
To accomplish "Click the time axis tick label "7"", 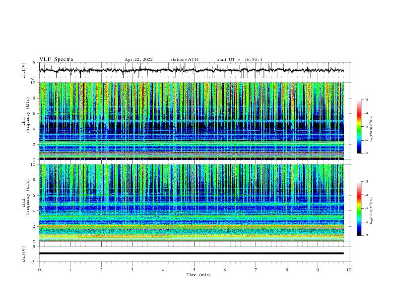I will 256,270.
